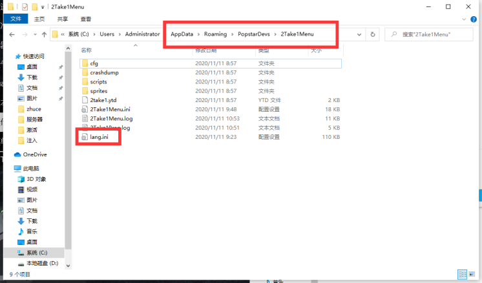The image size is (482, 283).
Task: Open pinned 图片 under quick access
Action: pos(28,98)
